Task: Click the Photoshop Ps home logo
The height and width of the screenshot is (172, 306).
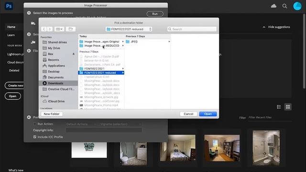Action: tap(9, 6)
